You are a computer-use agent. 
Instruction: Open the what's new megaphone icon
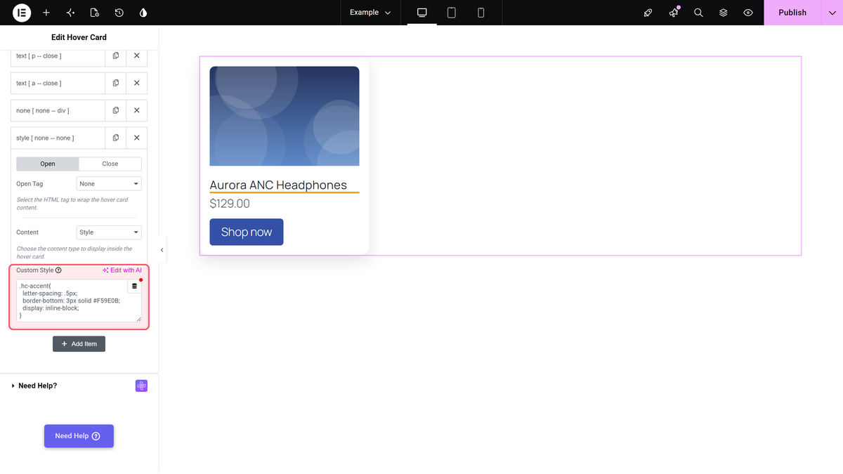click(674, 13)
